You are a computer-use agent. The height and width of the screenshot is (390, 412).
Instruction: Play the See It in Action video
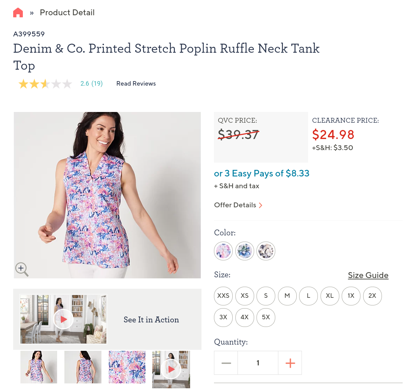pos(63,319)
